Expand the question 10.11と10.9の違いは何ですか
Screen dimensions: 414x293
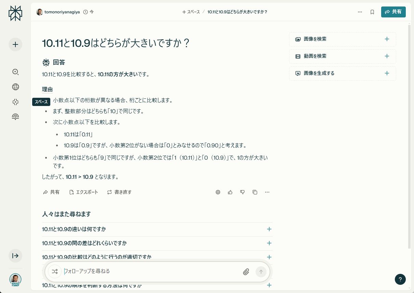tap(269, 229)
